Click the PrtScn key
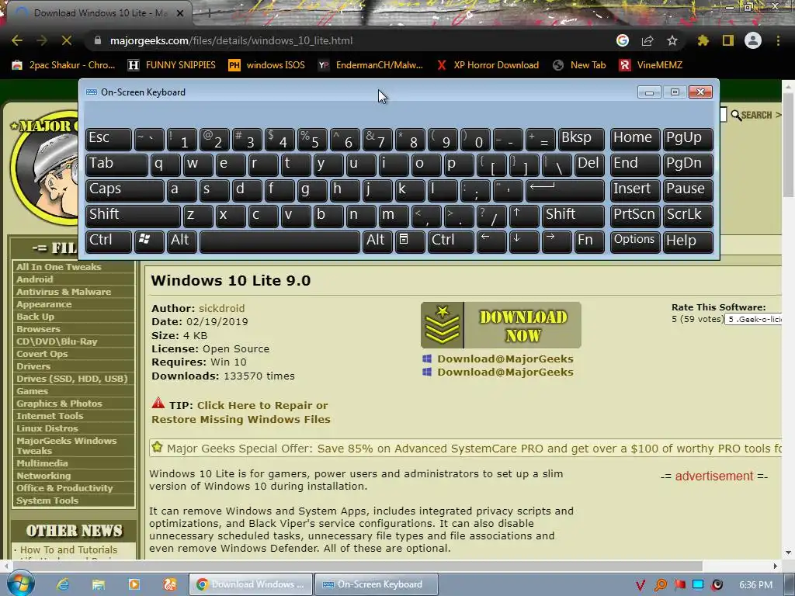 pyautogui.click(x=635, y=216)
